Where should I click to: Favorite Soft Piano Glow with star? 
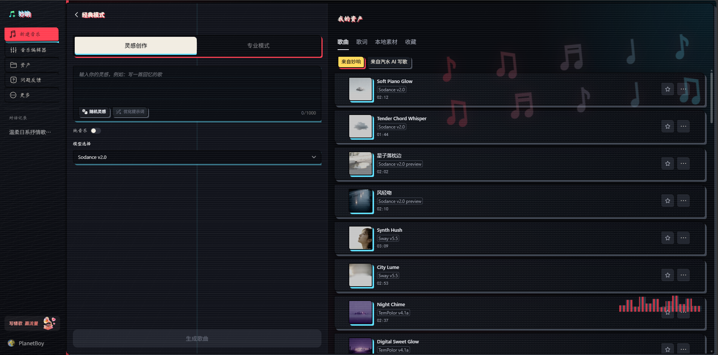[x=668, y=89]
